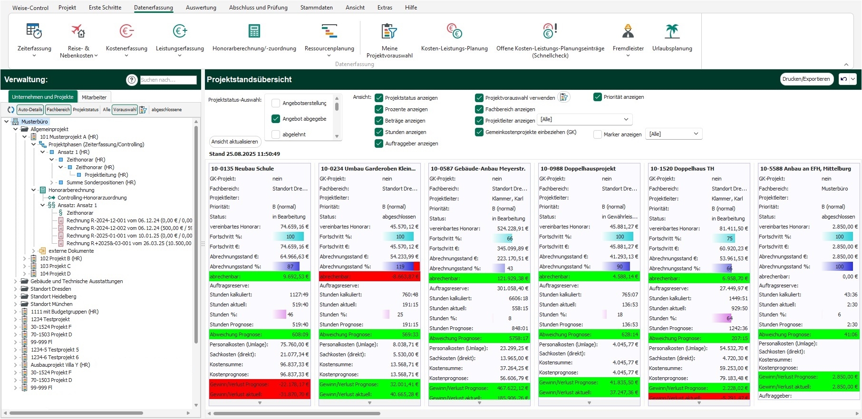Click the abgeschlossene filter button
862x419 pixels.
166,110
